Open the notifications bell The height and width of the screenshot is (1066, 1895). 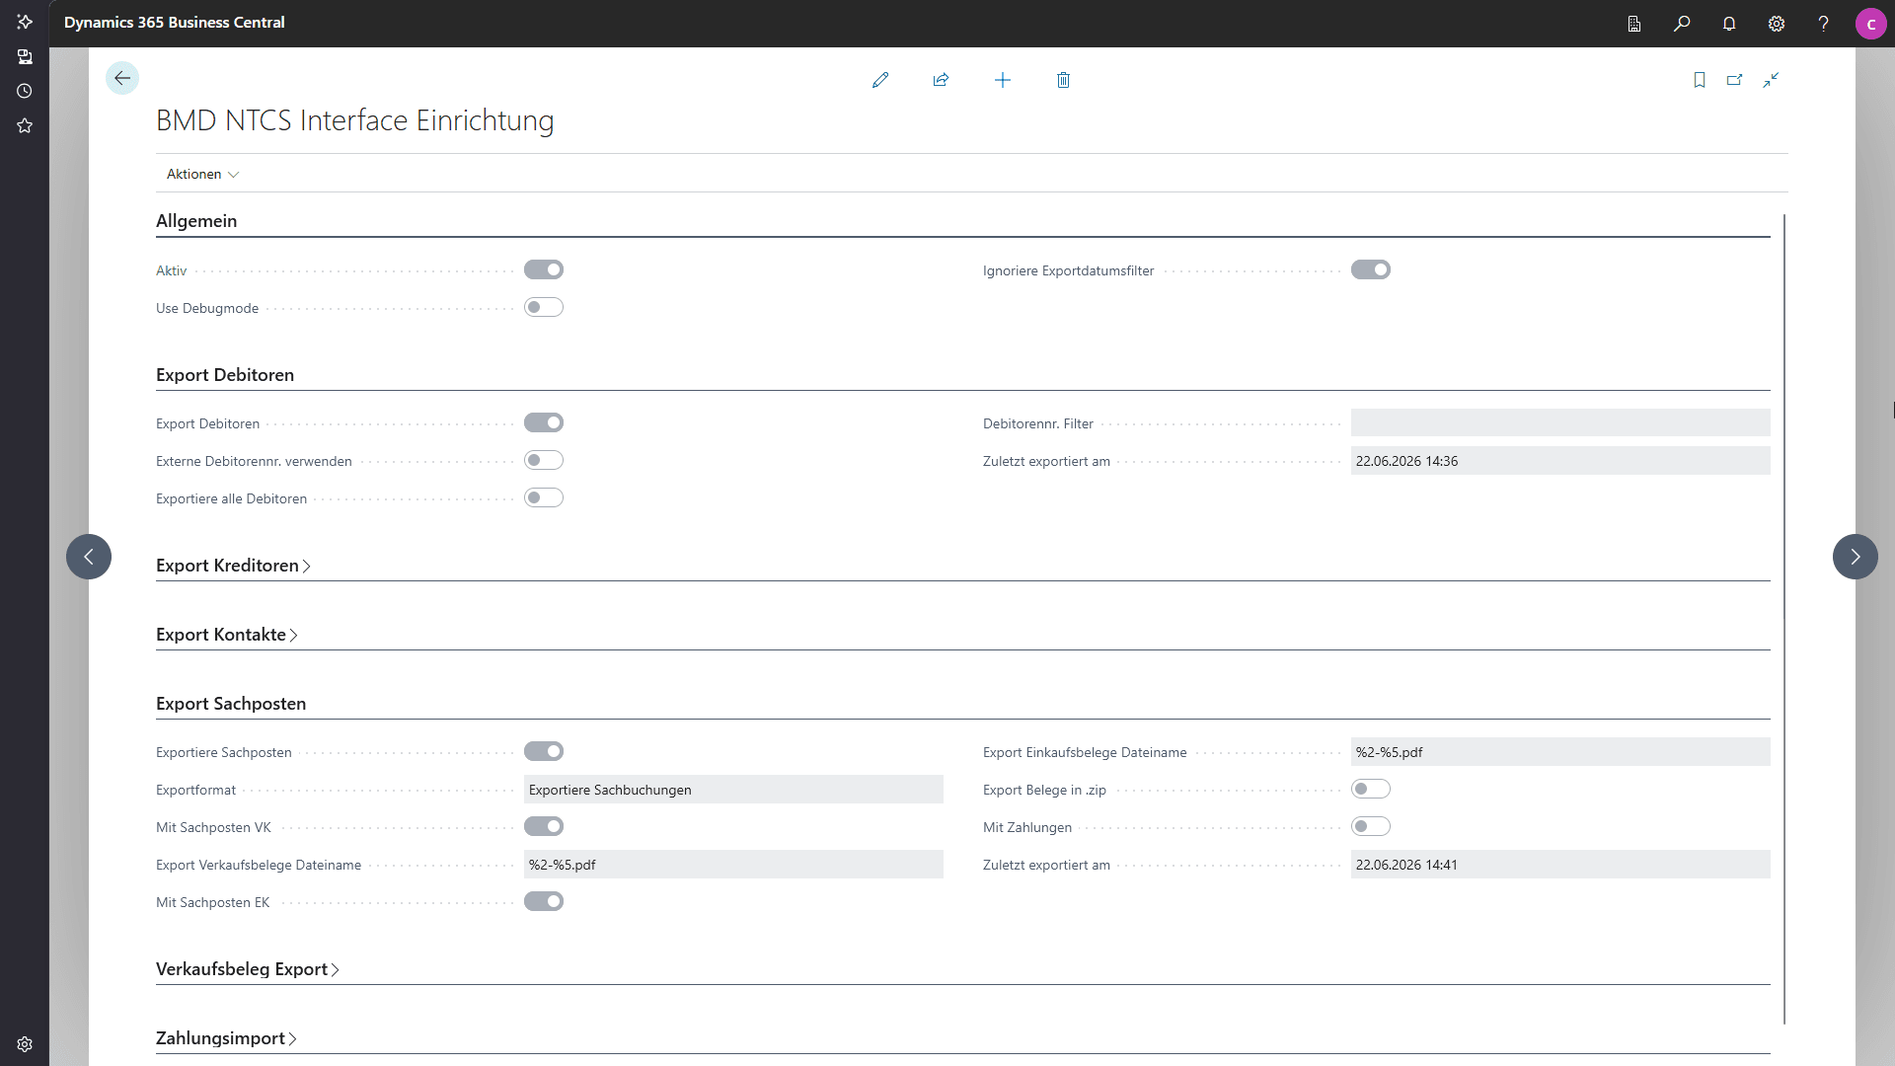(x=1729, y=24)
